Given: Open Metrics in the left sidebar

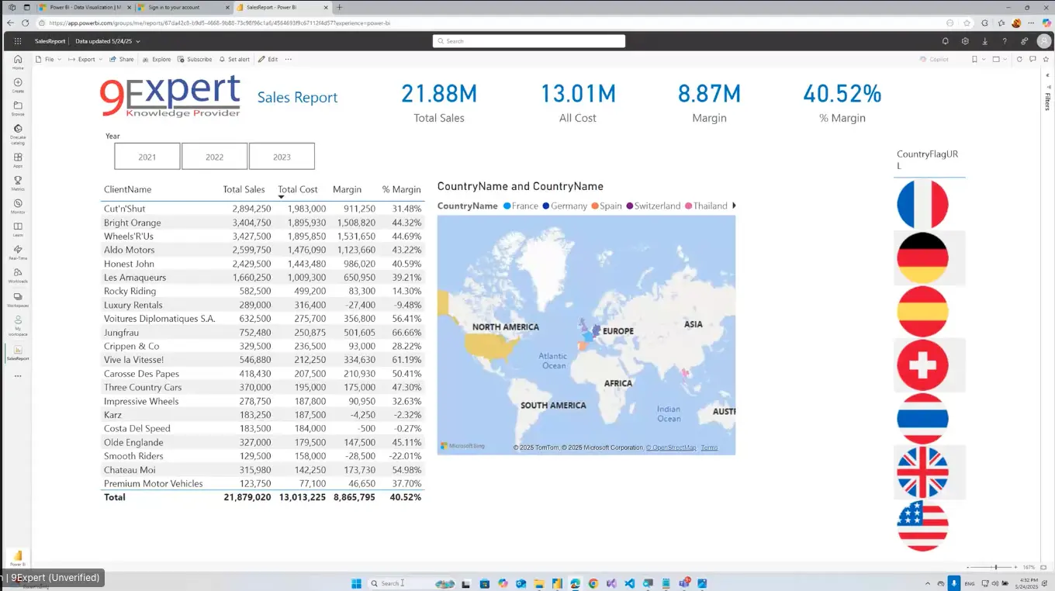Looking at the screenshot, I should [18, 183].
